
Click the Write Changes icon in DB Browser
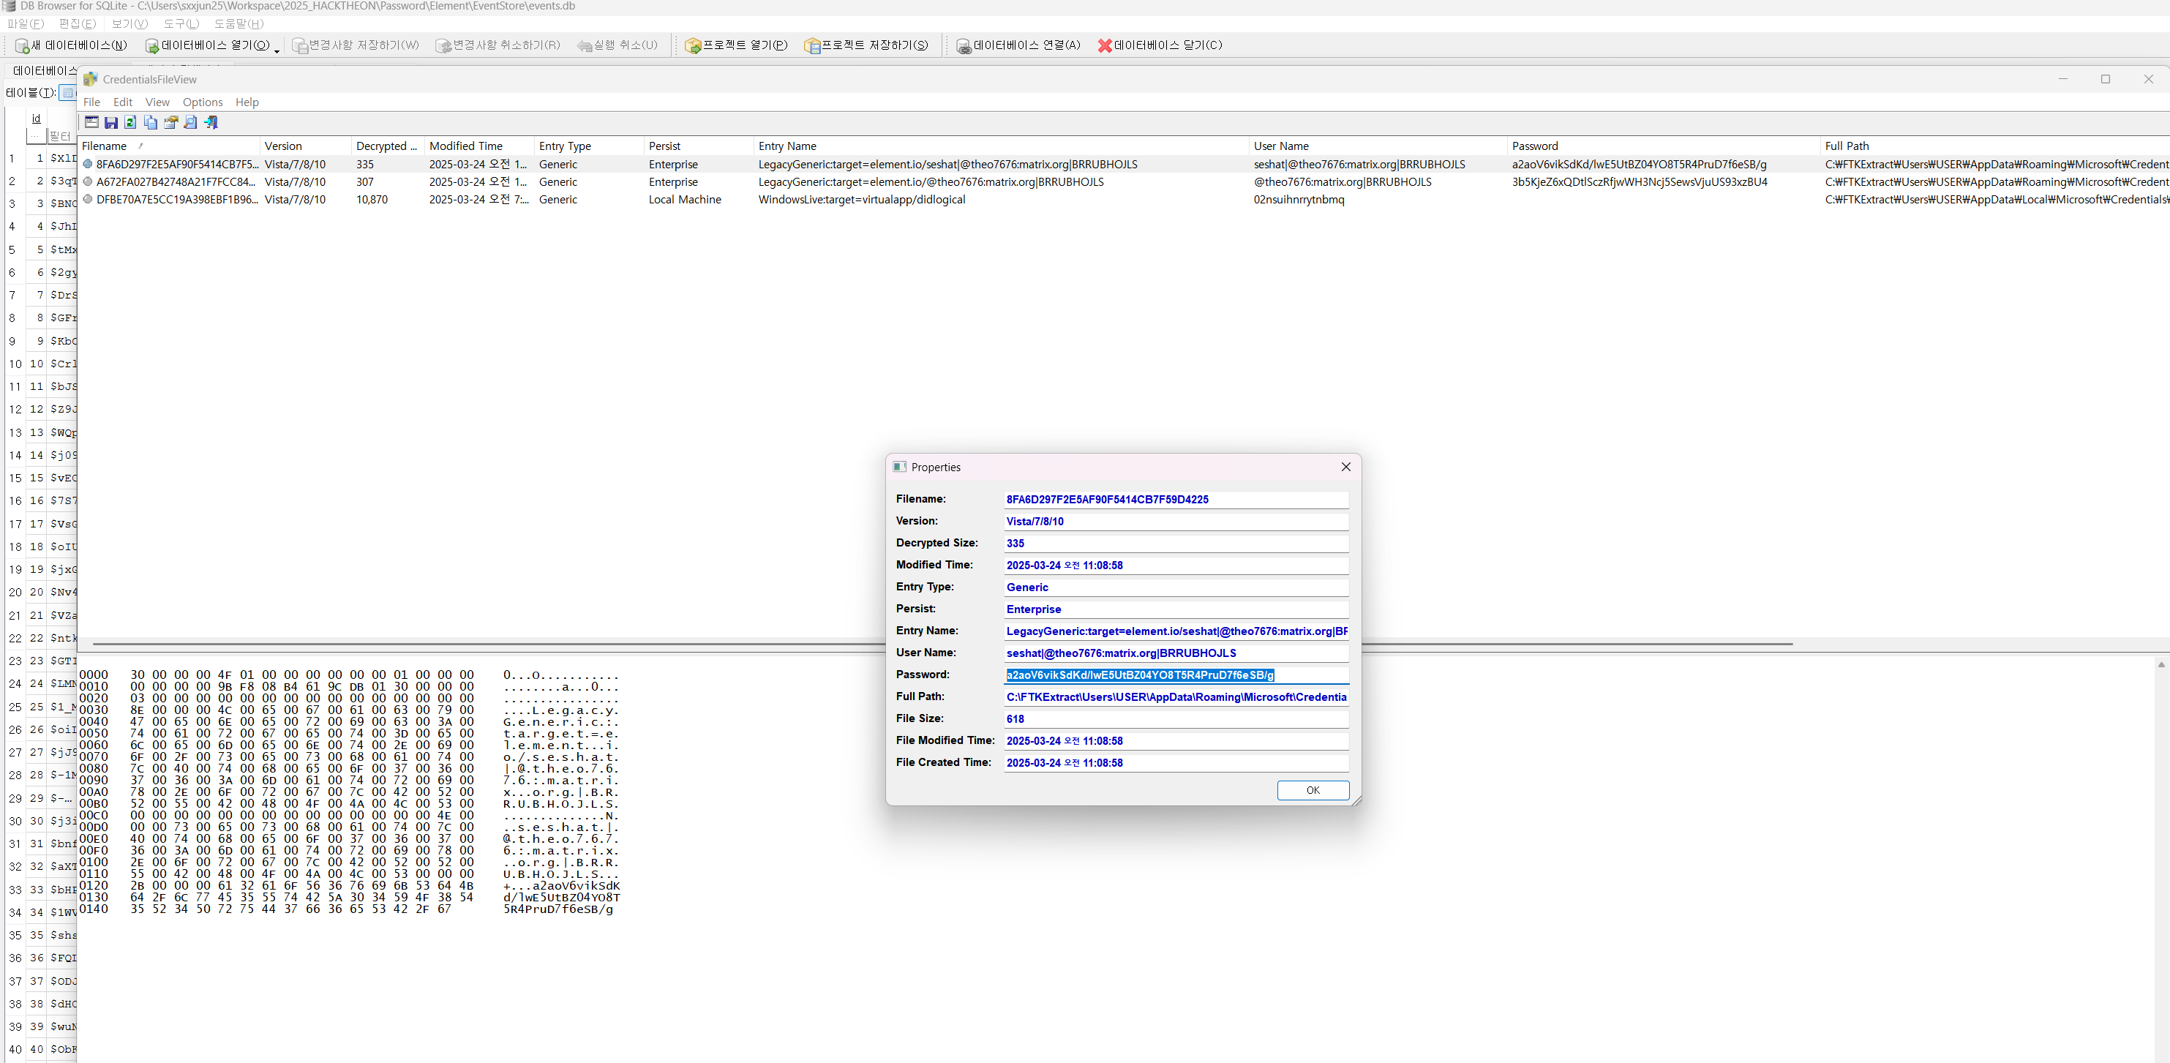(299, 45)
